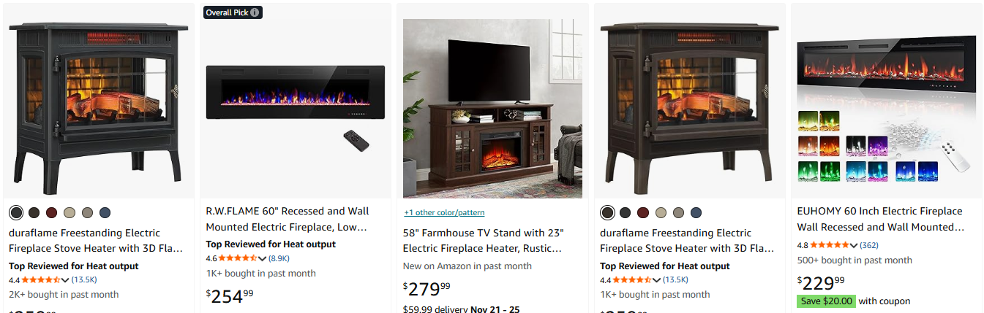
Task: Open the 8.9K reviews link
Action: coord(279,258)
